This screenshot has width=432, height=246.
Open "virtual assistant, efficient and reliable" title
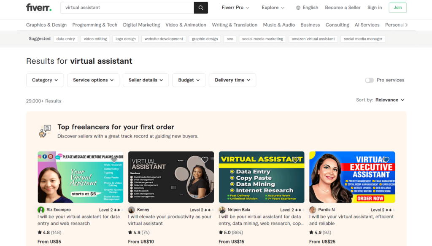[x=351, y=220]
